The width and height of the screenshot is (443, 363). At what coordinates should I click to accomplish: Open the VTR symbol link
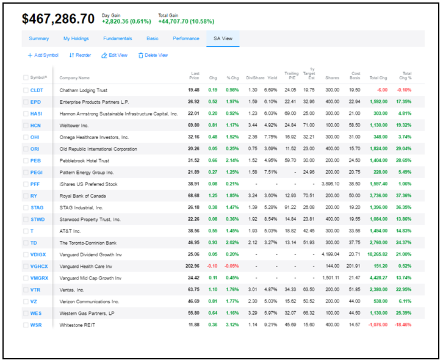35,290
